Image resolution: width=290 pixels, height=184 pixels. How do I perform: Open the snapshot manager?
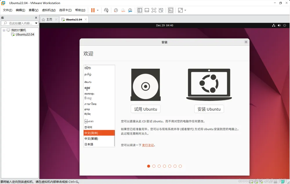tap(130, 10)
